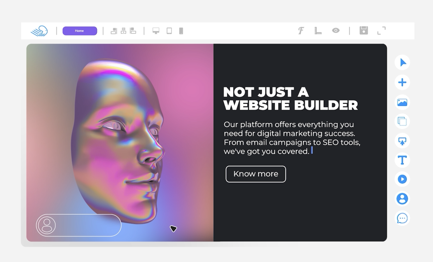Click the ruler icon in toolbar
The image size is (433, 262).
click(318, 30)
